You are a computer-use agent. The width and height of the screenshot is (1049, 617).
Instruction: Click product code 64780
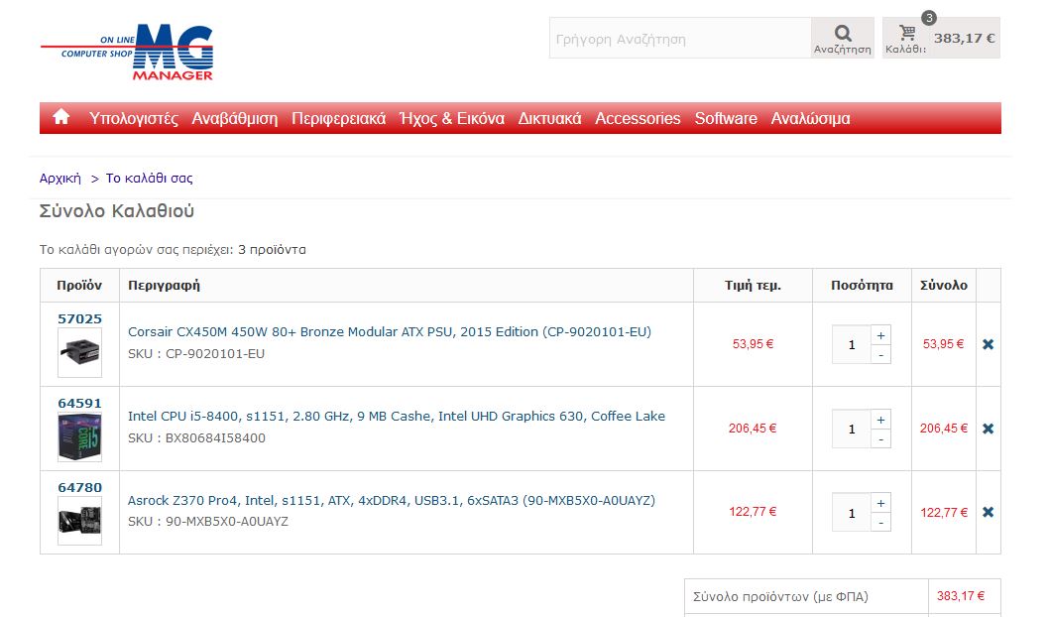[79, 487]
